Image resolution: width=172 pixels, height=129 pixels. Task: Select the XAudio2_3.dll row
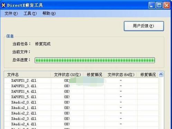click(81, 119)
